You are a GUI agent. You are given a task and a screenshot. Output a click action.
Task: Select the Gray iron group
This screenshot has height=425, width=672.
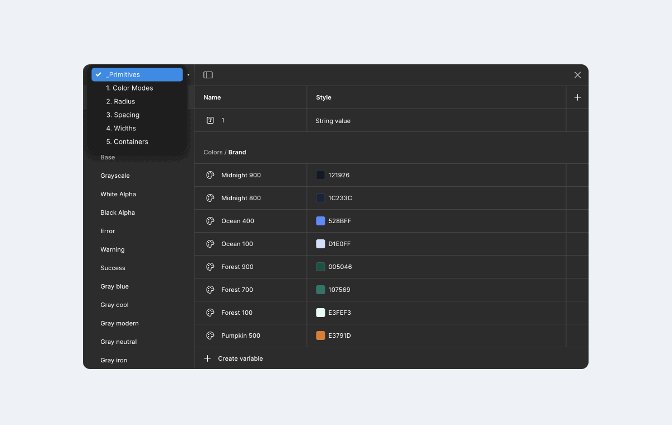(x=114, y=360)
